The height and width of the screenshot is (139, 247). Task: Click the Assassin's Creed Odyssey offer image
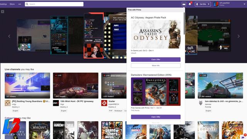click(156, 34)
